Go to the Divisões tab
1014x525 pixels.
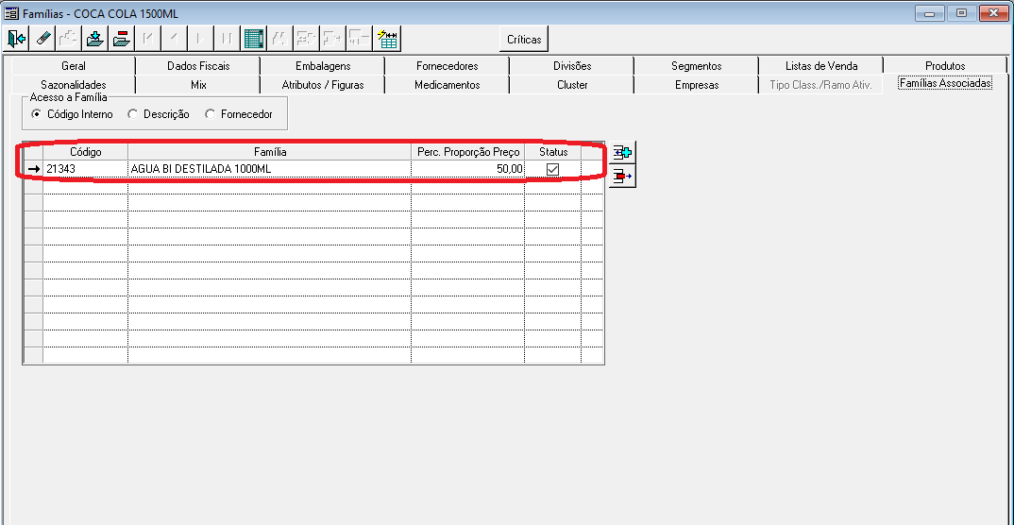[x=571, y=66]
